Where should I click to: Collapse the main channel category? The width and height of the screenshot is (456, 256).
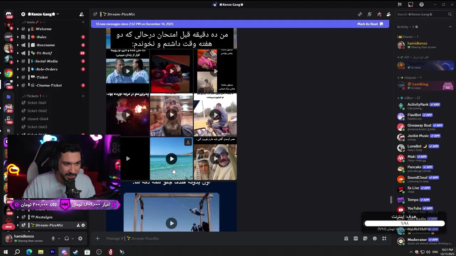pos(33,22)
